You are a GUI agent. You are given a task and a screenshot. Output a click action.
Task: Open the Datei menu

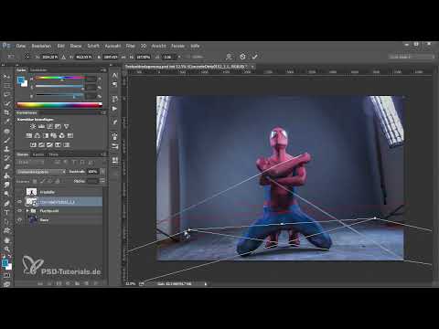point(21,46)
